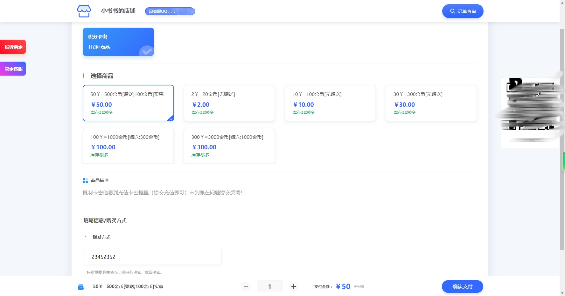This screenshot has height=296, width=565.
Task: Pick the 30¥=300金币 product card
Action: pos(431,103)
